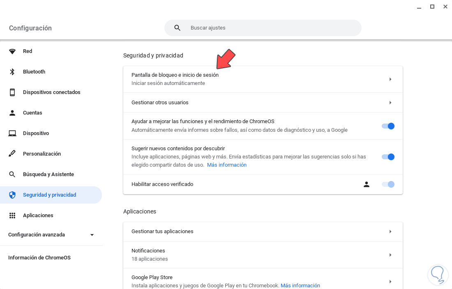
Task: Click the Wi-Fi icon beside Red
Action: click(12, 51)
